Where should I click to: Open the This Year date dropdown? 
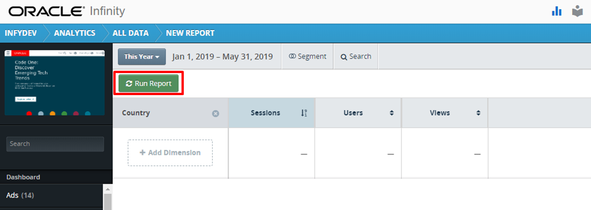(142, 57)
